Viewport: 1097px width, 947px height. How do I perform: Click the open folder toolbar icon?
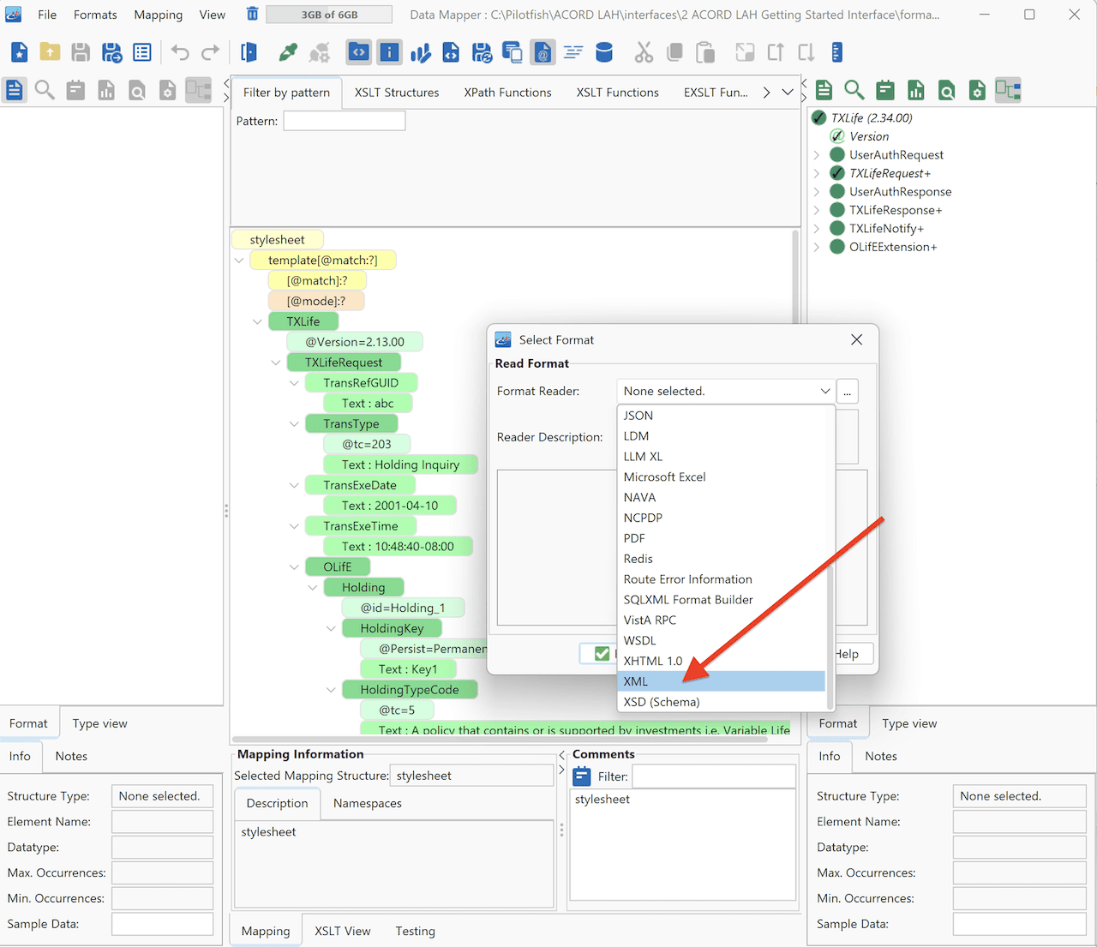pos(50,52)
